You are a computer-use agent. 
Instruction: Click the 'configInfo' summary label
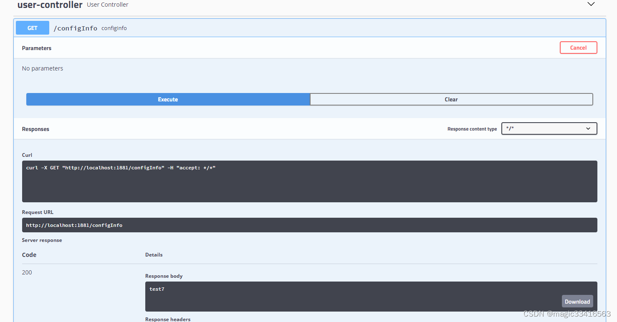[114, 28]
